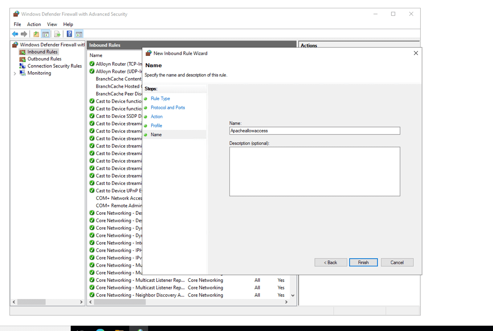
Task: Expand the Monitoring tree node chevron
Action: click(15, 73)
